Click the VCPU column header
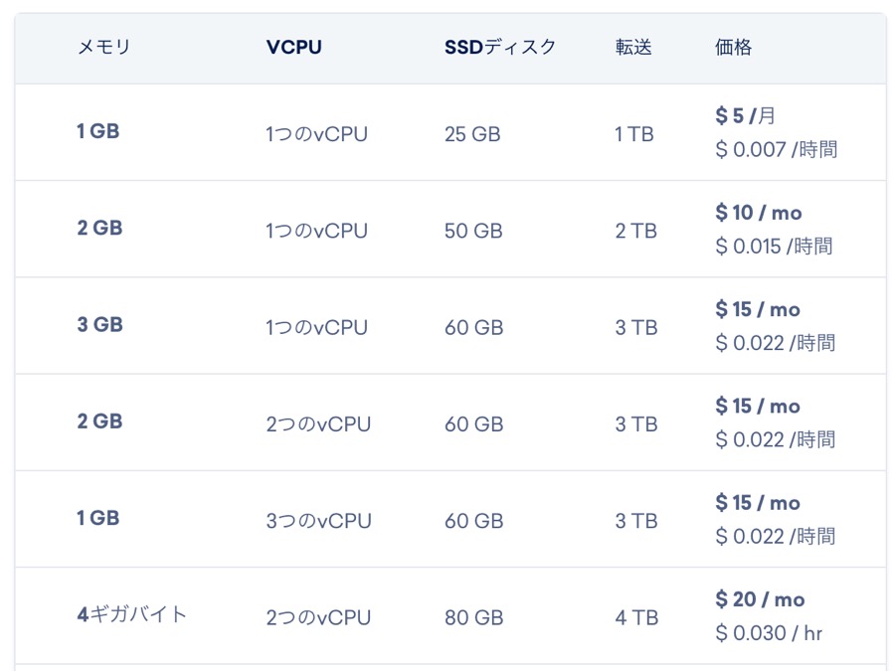The image size is (895, 671). click(294, 47)
